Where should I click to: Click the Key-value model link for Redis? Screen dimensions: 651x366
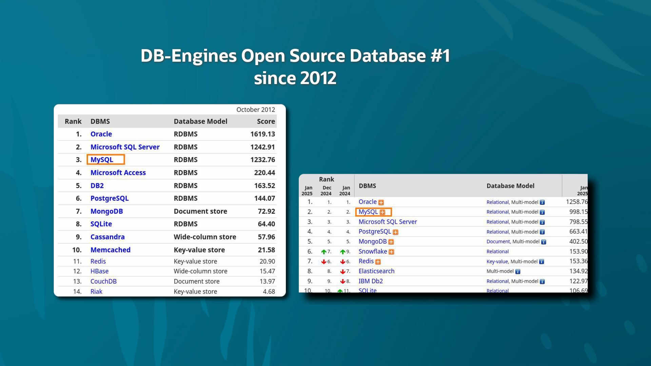pos(497,262)
